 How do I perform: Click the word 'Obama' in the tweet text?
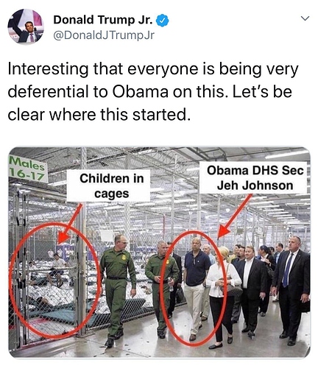pyautogui.click(x=141, y=92)
